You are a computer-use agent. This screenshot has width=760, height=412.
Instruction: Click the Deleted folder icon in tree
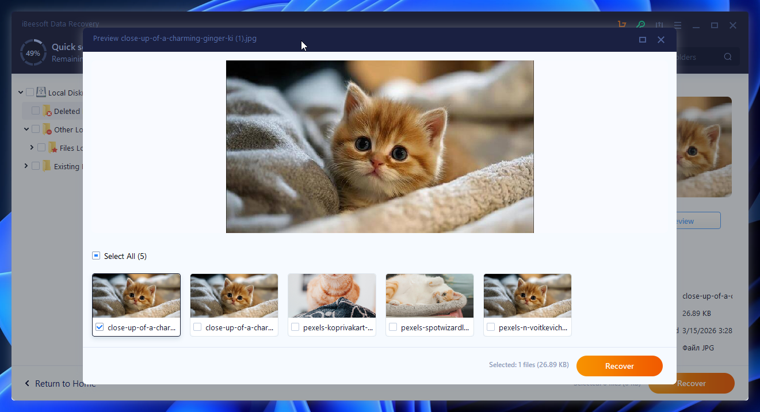click(x=47, y=111)
